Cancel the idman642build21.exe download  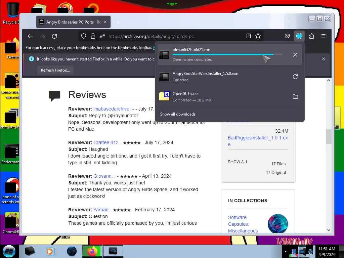pos(295,55)
